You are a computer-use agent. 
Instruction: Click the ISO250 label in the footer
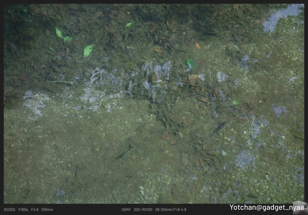pyautogui.click(x=9, y=209)
